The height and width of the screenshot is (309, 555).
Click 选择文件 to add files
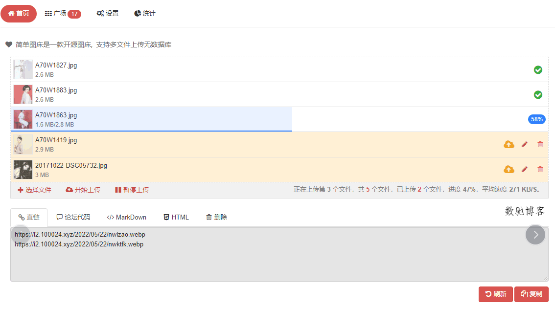tap(34, 190)
